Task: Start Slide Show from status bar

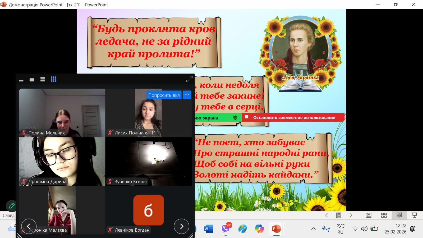Action: pyautogui.click(x=414, y=215)
